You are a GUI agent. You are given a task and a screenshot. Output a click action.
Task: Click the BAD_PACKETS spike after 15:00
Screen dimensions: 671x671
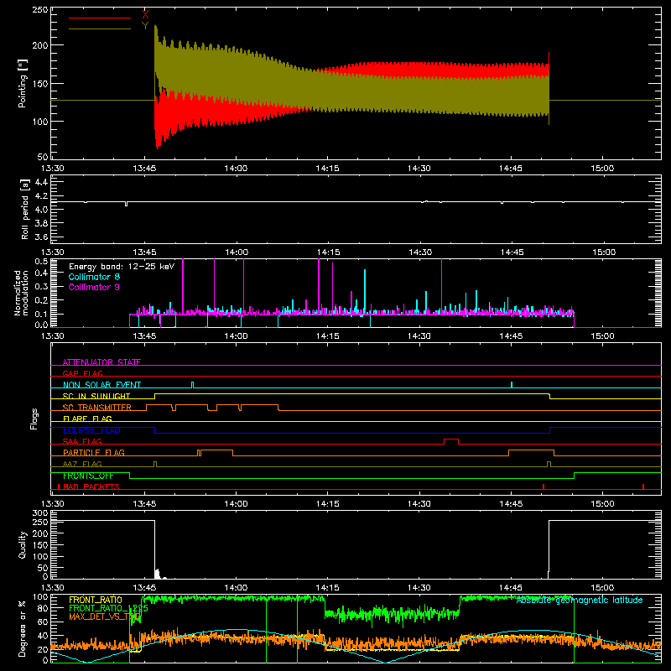pyautogui.click(x=643, y=486)
